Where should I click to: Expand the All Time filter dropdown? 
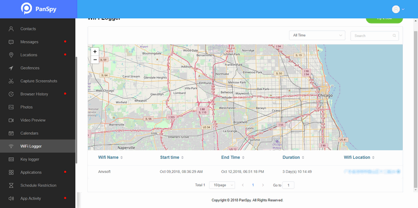tap(317, 35)
